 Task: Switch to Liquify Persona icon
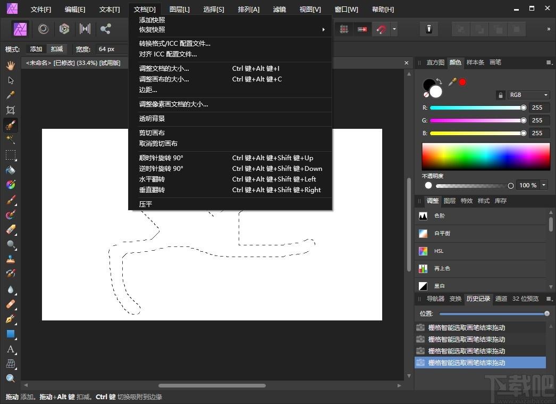tap(43, 29)
